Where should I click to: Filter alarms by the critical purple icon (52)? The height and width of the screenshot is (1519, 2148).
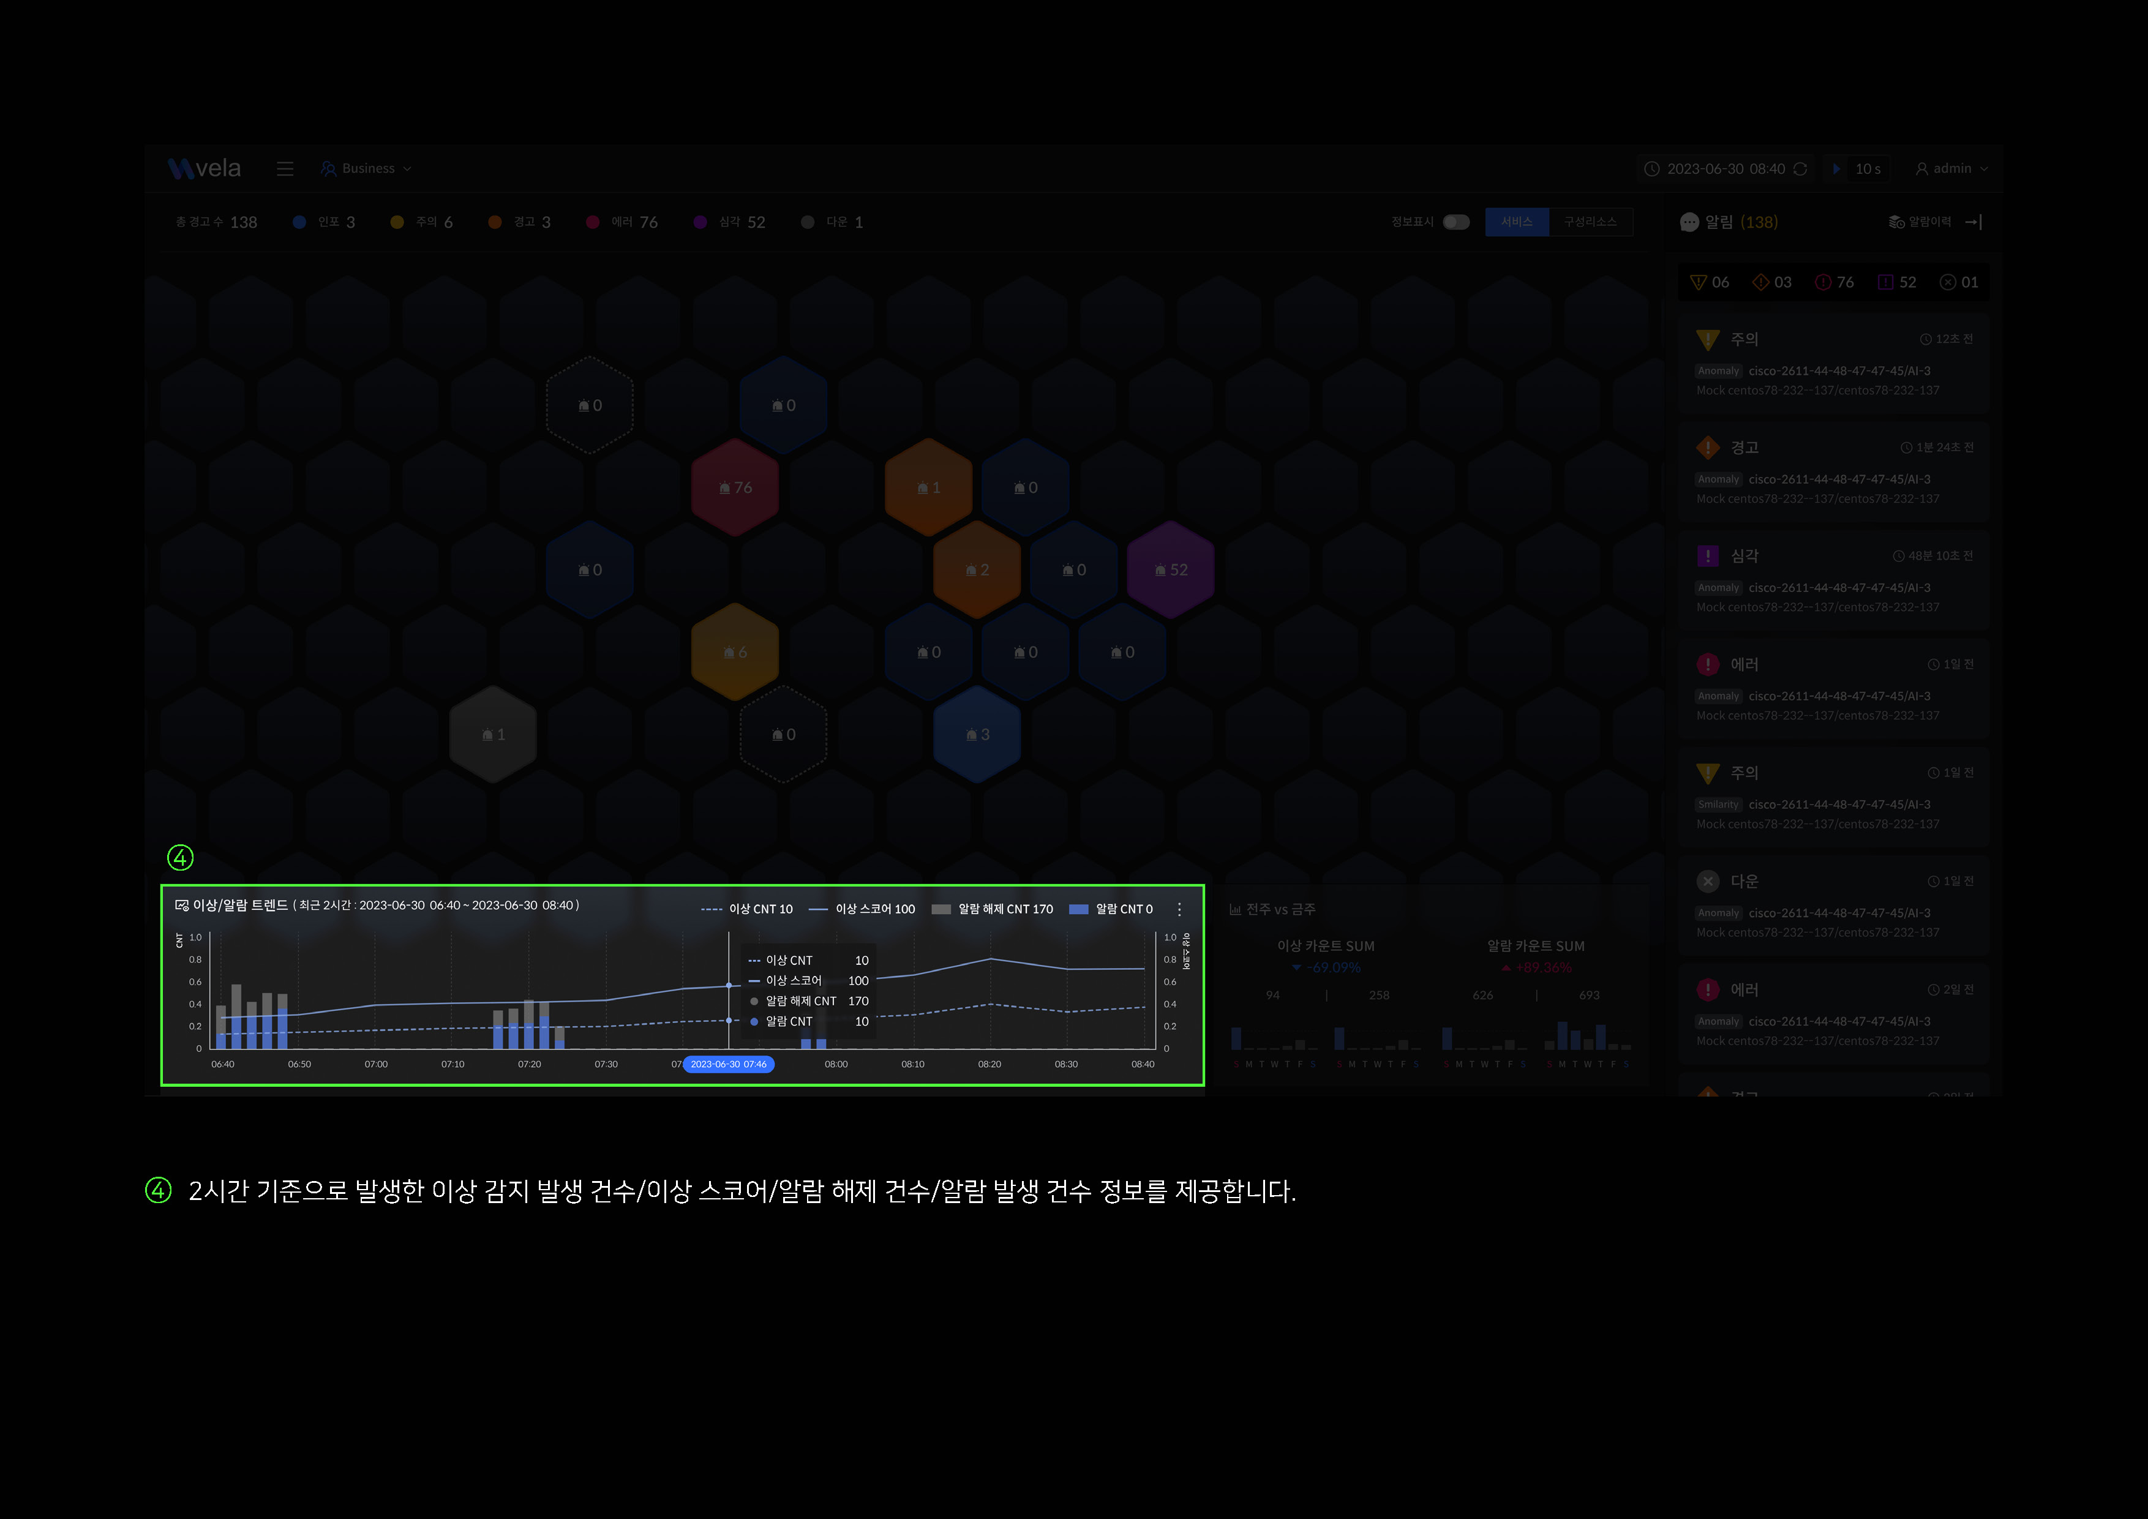click(1886, 282)
